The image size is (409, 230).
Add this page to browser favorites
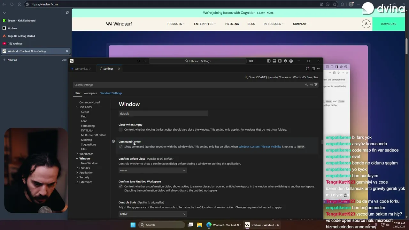pos(335,4)
